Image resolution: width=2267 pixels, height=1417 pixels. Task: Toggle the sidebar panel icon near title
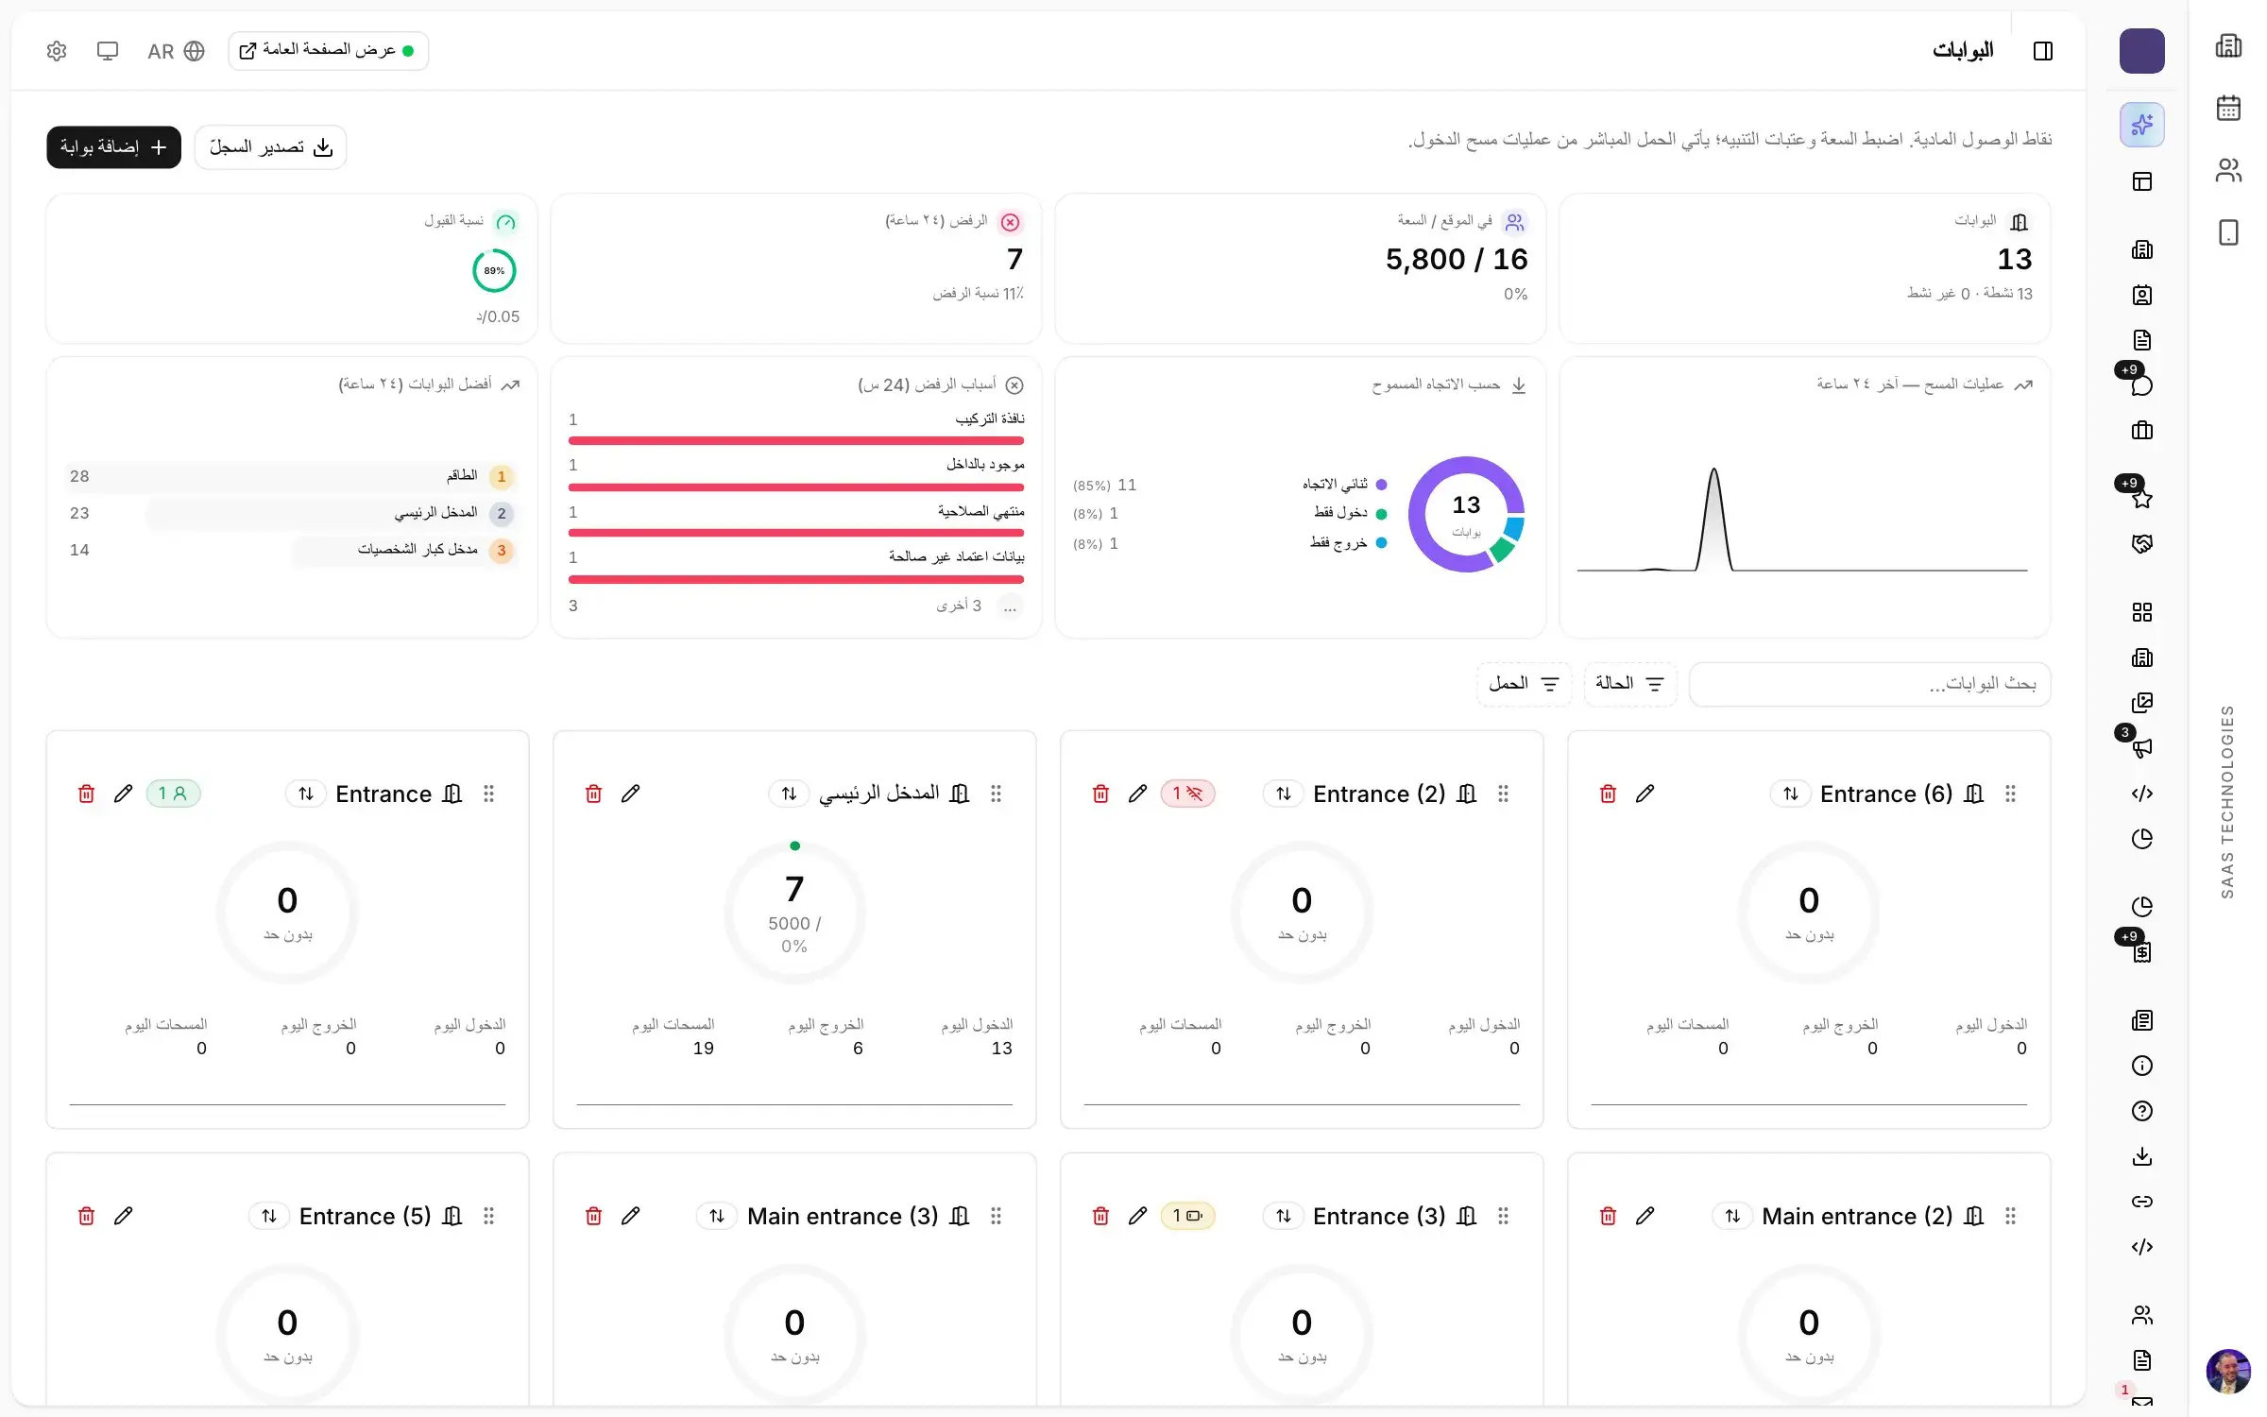(x=2042, y=51)
